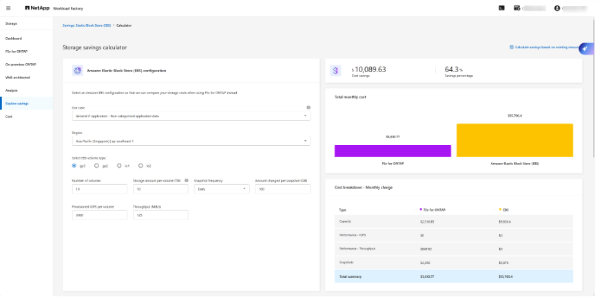The image size is (595, 297).
Task: Select the io2 volume type
Action: [x=140, y=166]
